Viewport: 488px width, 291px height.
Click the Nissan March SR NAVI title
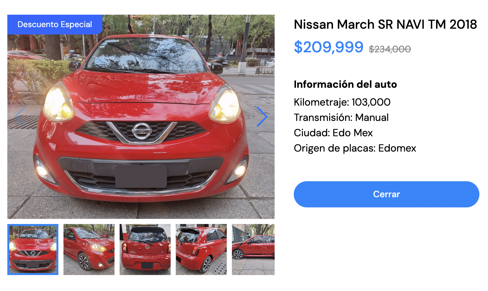click(385, 25)
